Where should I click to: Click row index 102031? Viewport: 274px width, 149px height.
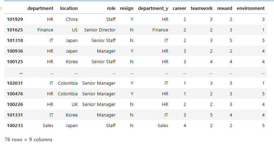[x=15, y=83]
